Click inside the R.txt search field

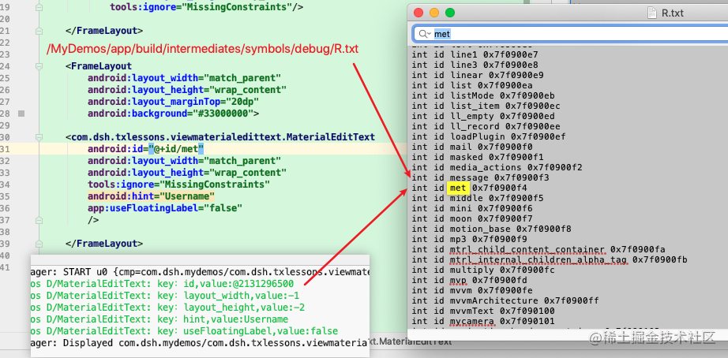[570, 34]
